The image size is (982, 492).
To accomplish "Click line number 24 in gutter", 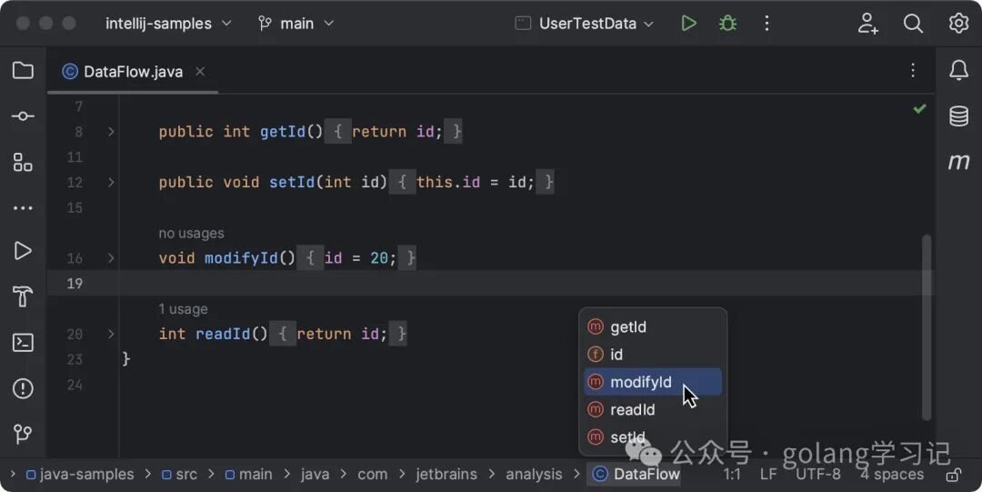I will (x=75, y=385).
